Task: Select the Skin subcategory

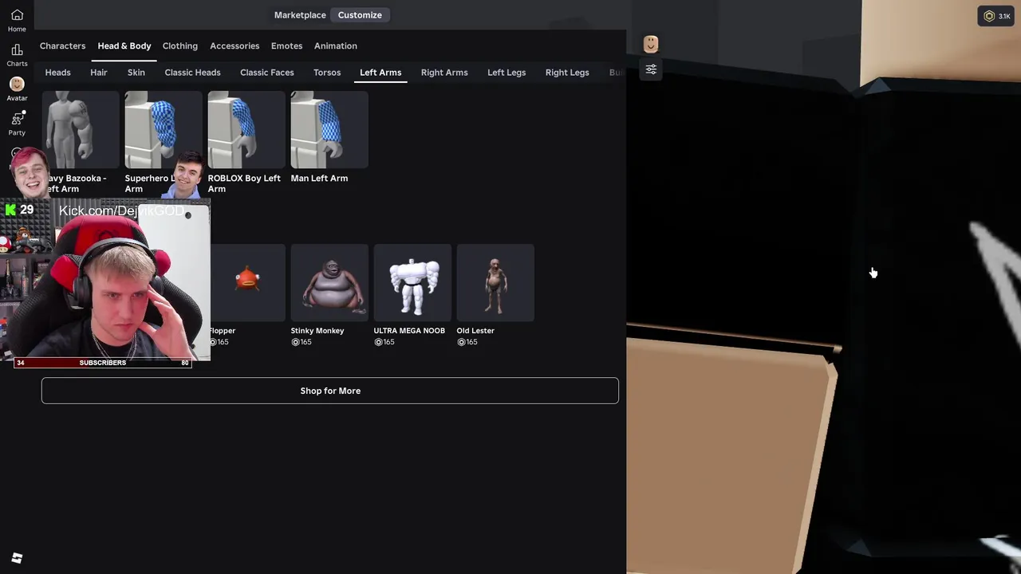Action: click(136, 73)
